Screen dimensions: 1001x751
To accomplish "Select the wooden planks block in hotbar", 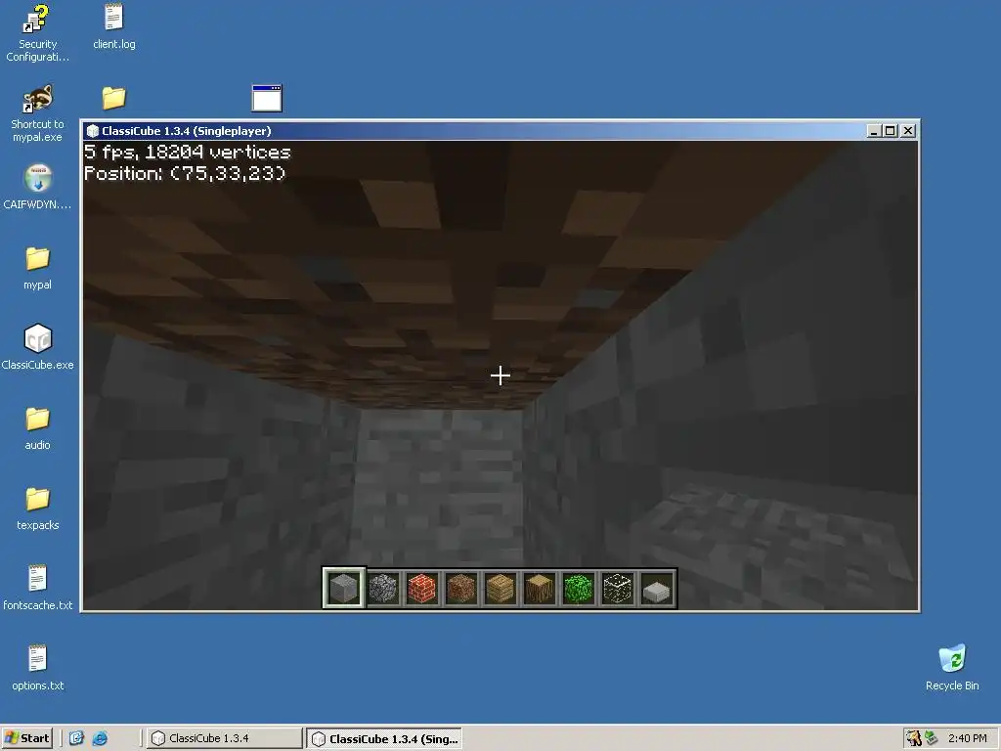I will click(500, 588).
